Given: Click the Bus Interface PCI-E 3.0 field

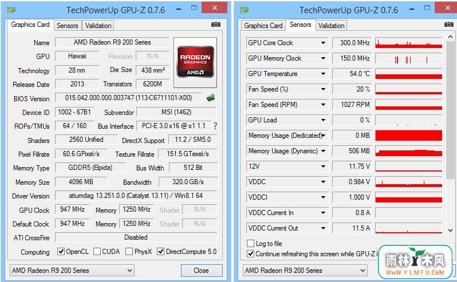Looking at the screenshot, I should point(174,126).
